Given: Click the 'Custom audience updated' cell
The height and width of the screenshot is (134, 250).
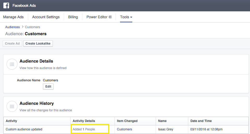Looking at the screenshot, I should [37, 129].
